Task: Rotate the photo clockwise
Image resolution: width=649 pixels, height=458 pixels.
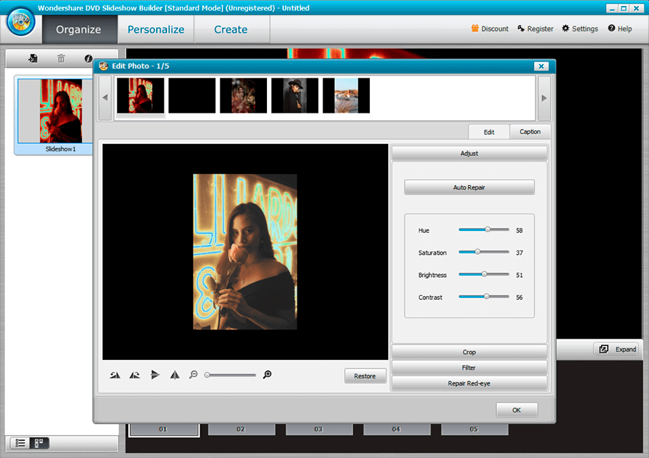Action: click(x=135, y=374)
